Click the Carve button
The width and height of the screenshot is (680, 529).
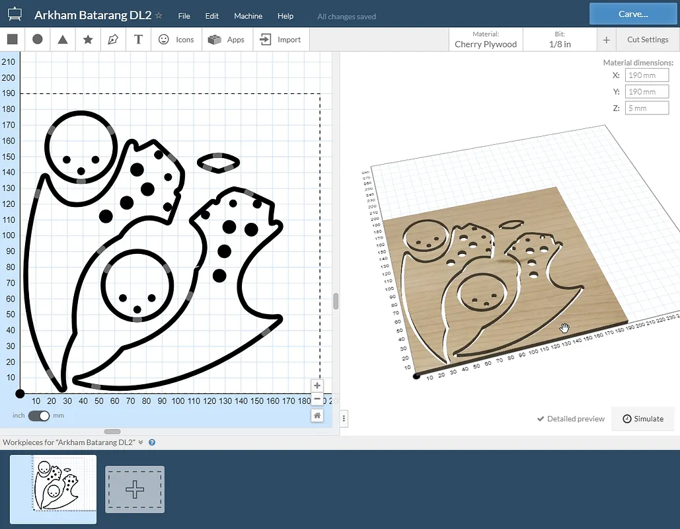point(632,13)
